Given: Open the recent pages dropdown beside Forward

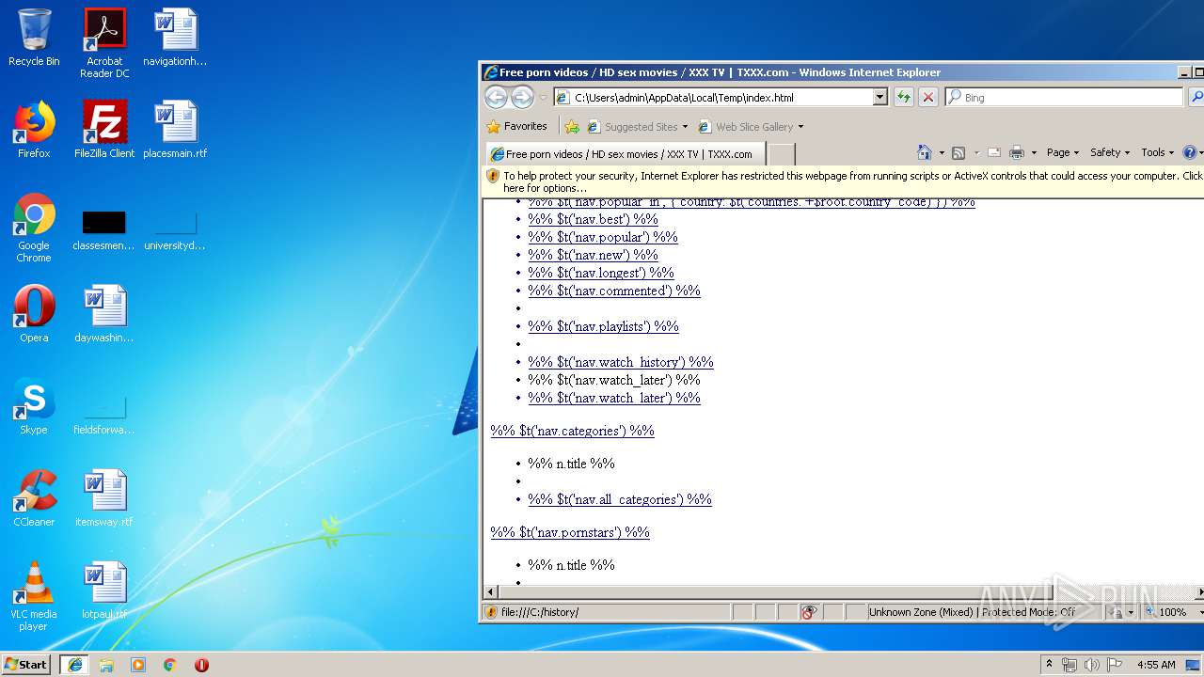Looking at the screenshot, I should click(x=543, y=98).
